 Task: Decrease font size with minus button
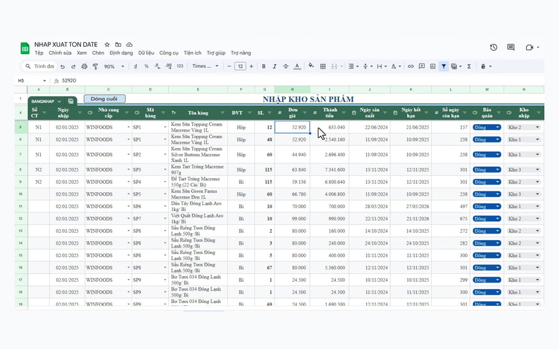[x=229, y=66]
